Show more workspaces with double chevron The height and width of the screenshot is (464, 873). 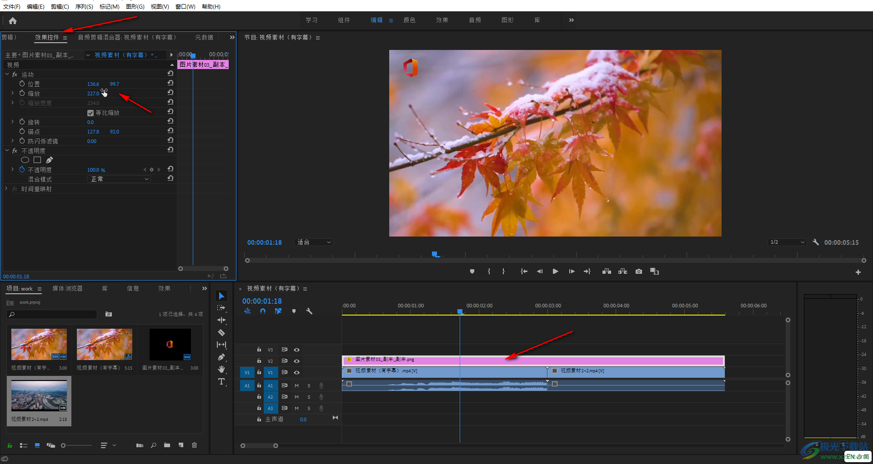pos(572,20)
